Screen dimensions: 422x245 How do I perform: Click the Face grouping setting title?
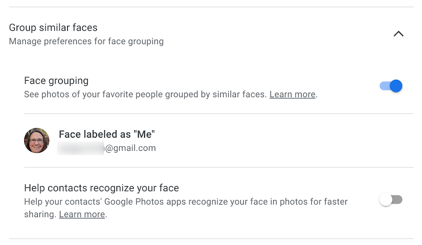[x=56, y=80]
